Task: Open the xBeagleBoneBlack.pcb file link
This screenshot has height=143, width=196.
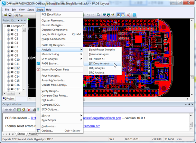Action: click(102, 118)
